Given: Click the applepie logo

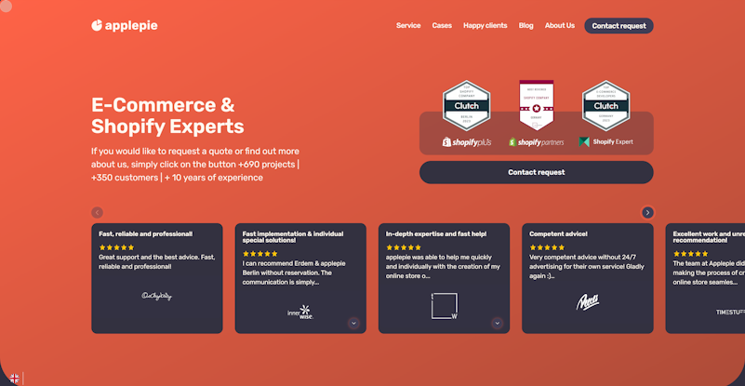Looking at the screenshot, I should [x=124, y=25].
